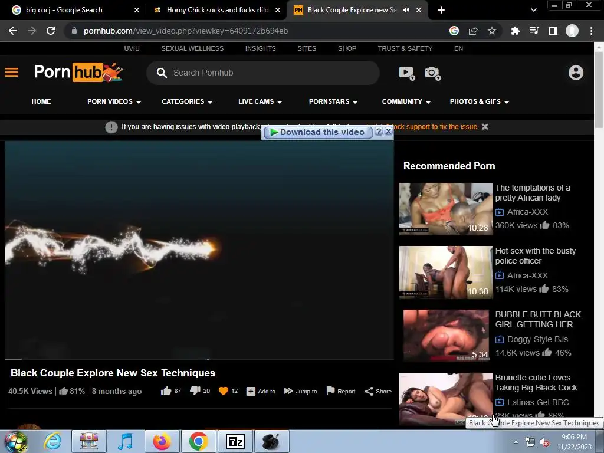Click the Add to button
Image resolution: width=604 pixels, height=453 pixels.
click(x=261, y=392)
